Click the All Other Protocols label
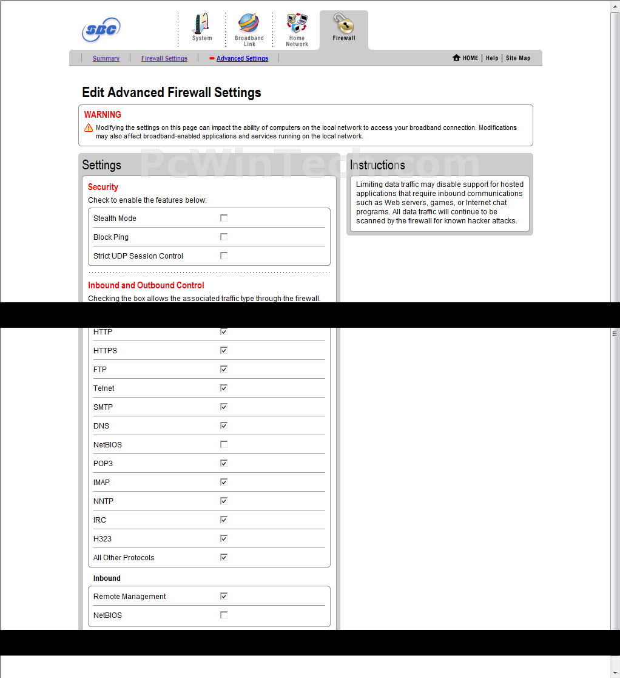 124,558
